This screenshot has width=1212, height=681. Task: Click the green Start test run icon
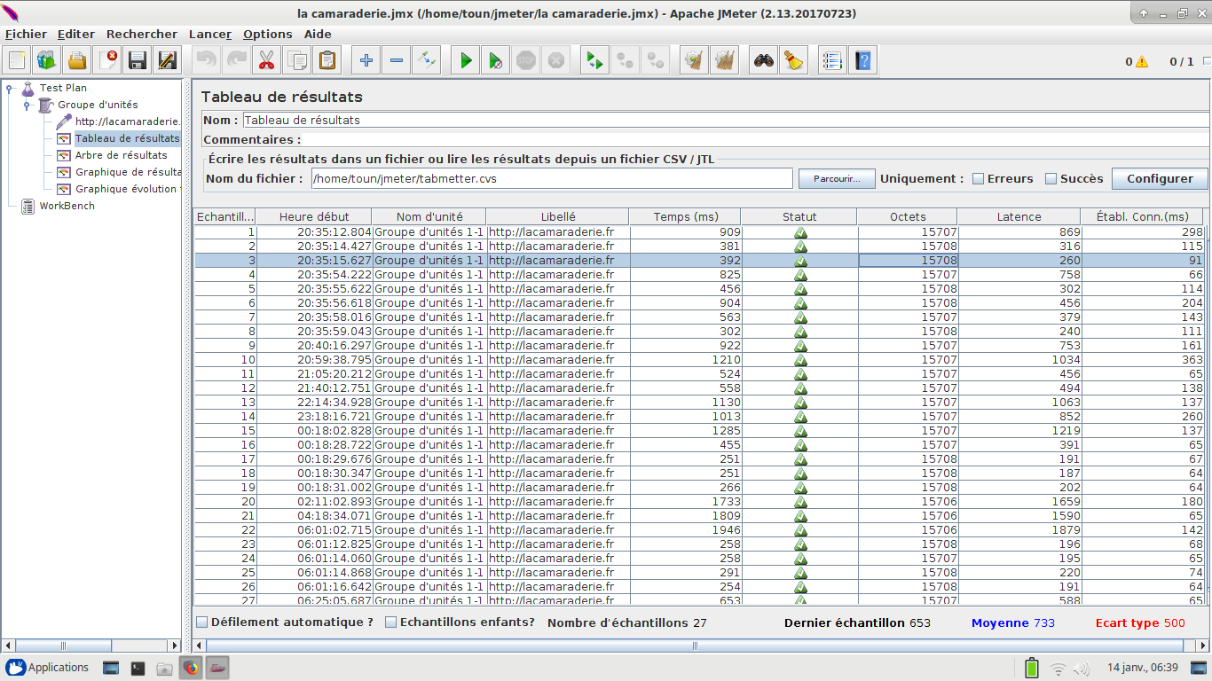click(x=465, y=60)
